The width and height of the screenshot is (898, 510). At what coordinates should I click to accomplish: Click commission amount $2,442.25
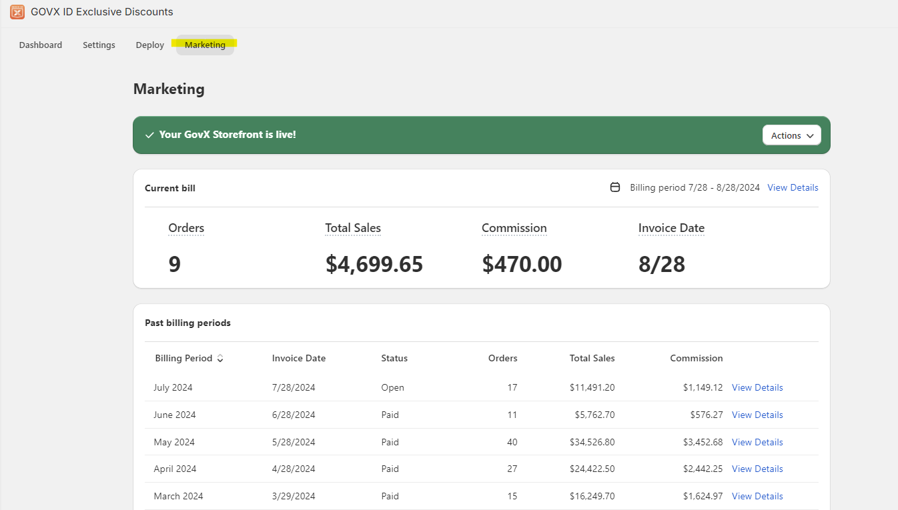(703, 469)
